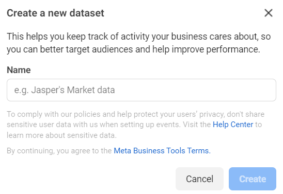Focus the dataset Name input field
Viewport: 283px width, 194px height.
141,90
